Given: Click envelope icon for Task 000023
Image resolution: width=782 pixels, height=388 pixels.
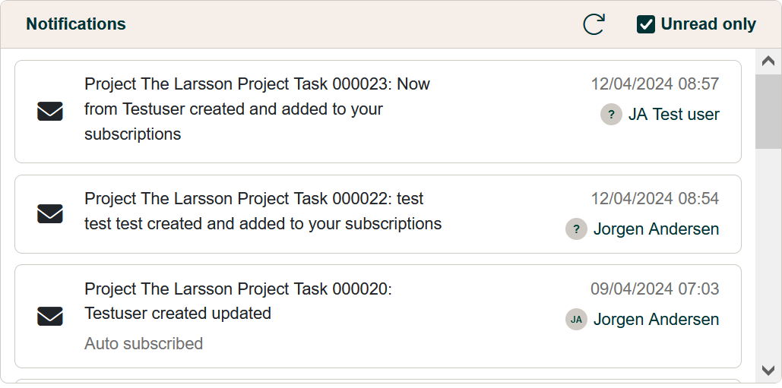Looking at the screenshot, I should coord(50,112).
